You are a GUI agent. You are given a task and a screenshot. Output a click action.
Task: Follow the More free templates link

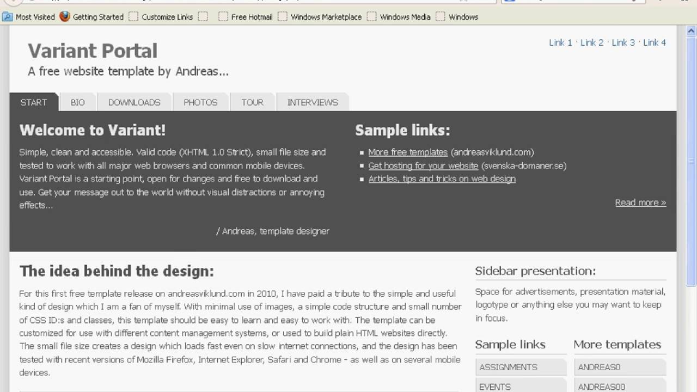(408, 152)
